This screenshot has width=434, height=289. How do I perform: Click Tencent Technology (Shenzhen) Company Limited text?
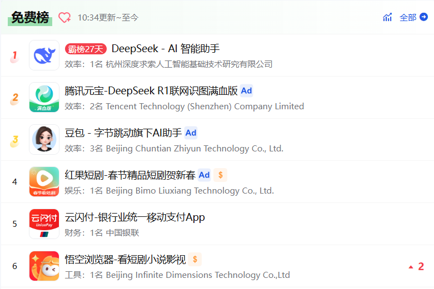point(205,107)
